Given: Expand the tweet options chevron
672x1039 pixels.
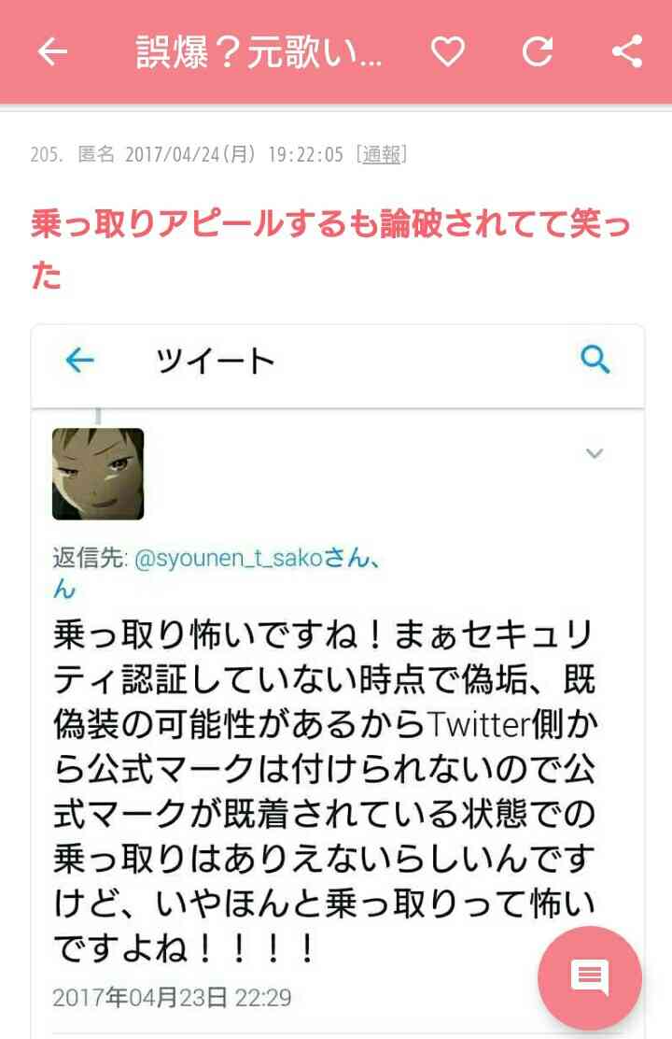Looking at the screenshot, I should 595,454.
